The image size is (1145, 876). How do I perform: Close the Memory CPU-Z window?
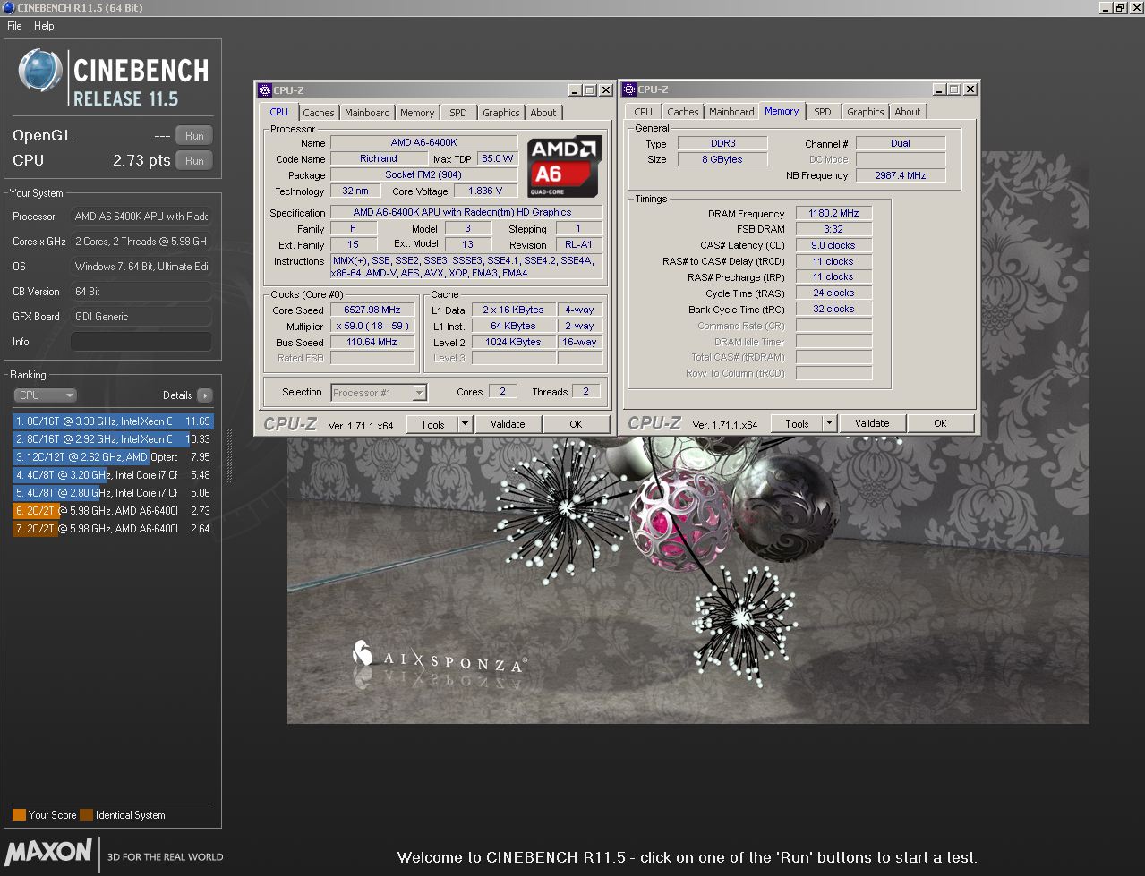click(970, 89)
